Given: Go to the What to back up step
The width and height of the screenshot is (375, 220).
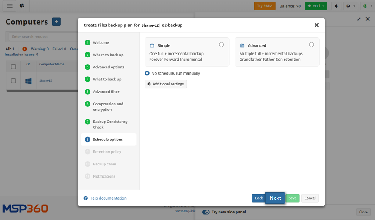Looking at the screenshot, I should [x=107, y=79].
